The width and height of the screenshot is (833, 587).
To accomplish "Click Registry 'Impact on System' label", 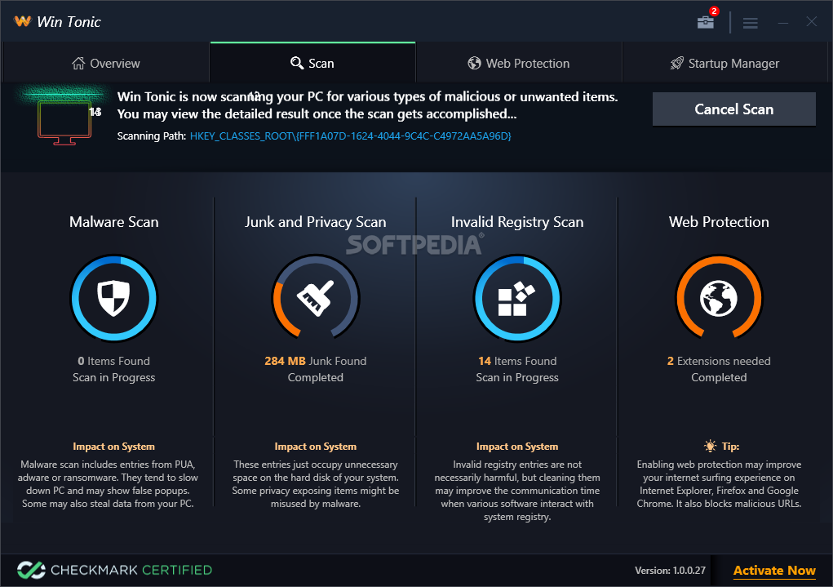I will [517, 447].
